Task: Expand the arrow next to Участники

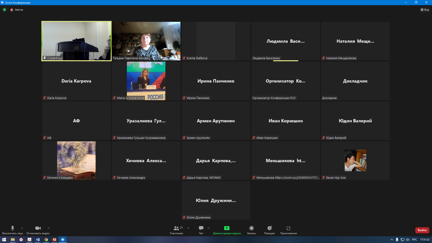Action: 188,228
